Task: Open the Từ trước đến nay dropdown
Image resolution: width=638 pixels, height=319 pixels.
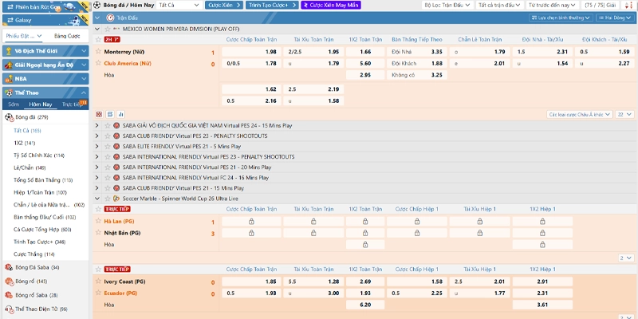Action: coord(553,6)
